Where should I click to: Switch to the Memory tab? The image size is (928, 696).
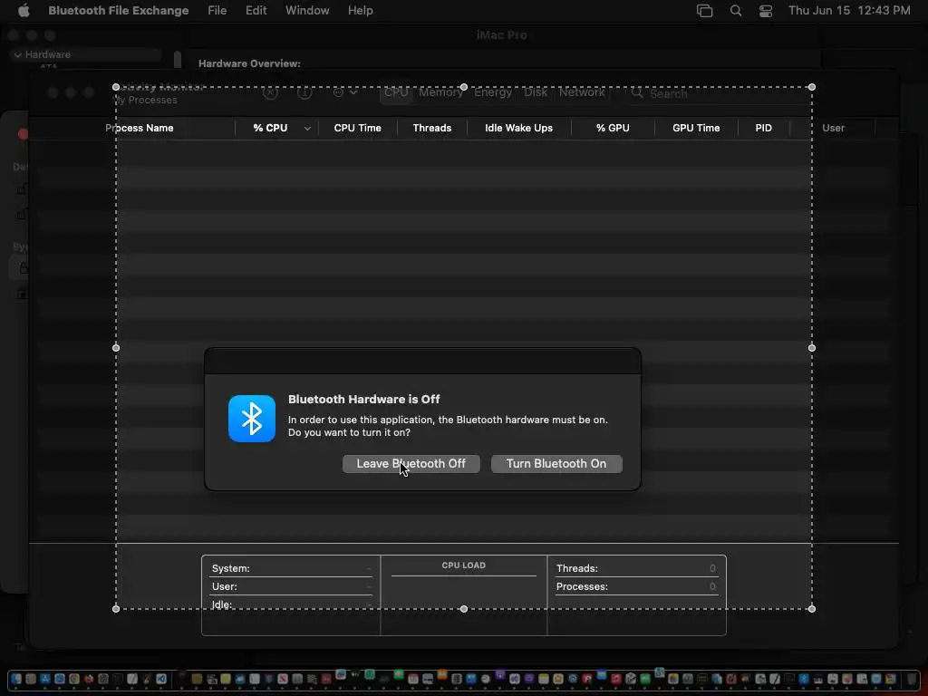click(x=441, y=92)
